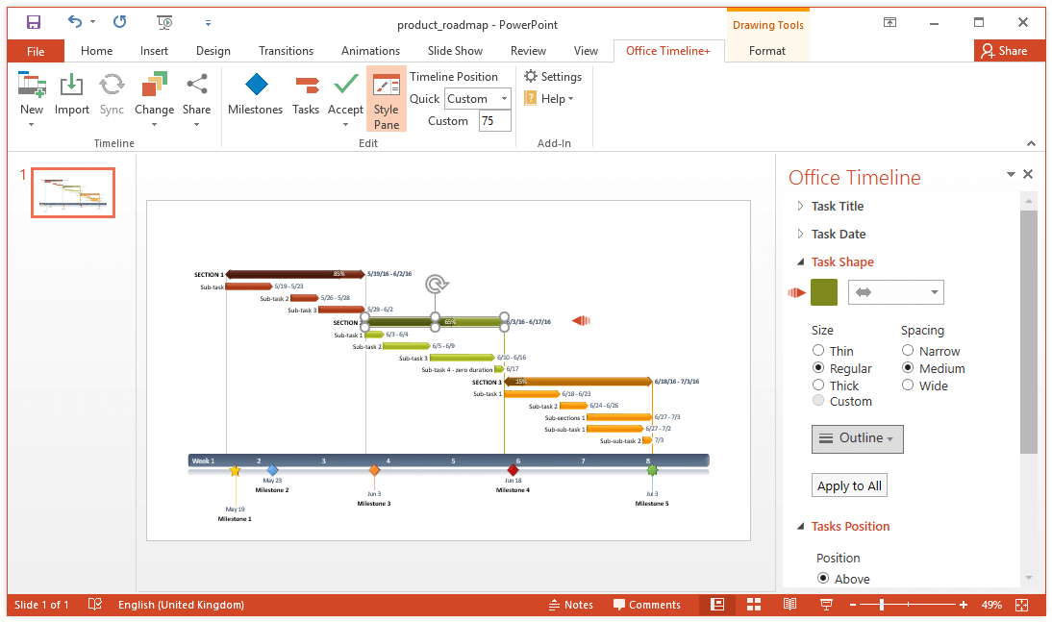Open the File menu
The image size is (1052, 622).
[36, 51]
